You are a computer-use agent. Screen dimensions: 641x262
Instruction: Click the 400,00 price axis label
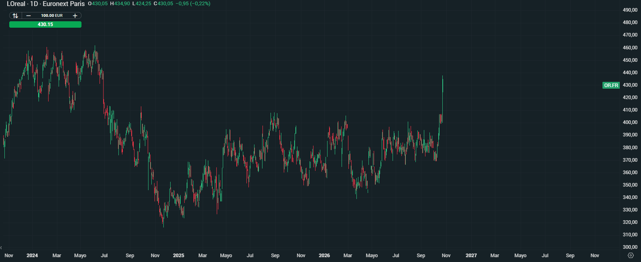click(630, 122)
